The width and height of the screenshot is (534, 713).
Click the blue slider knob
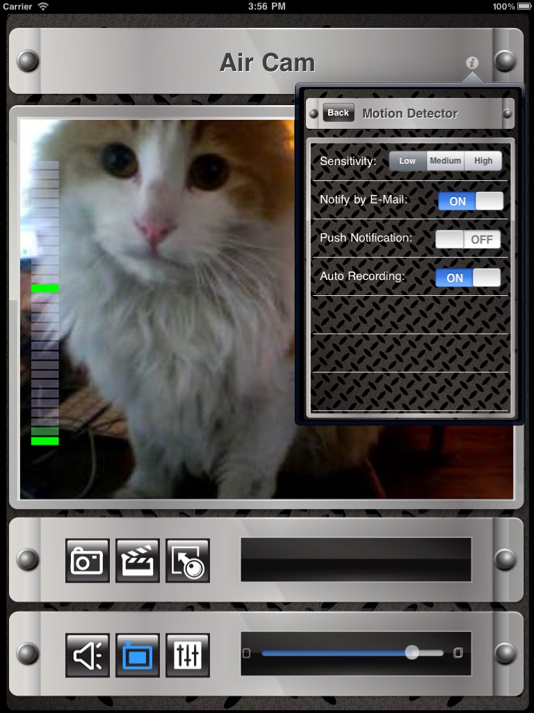(x=412, y=652)
